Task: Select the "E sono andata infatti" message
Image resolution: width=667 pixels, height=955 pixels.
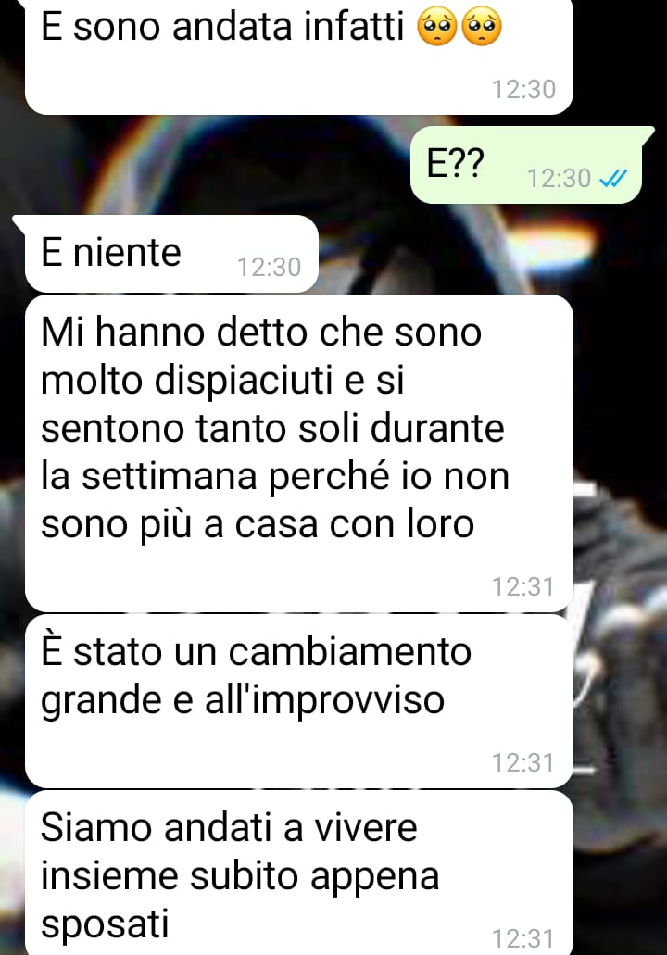Action: [299, 56]
